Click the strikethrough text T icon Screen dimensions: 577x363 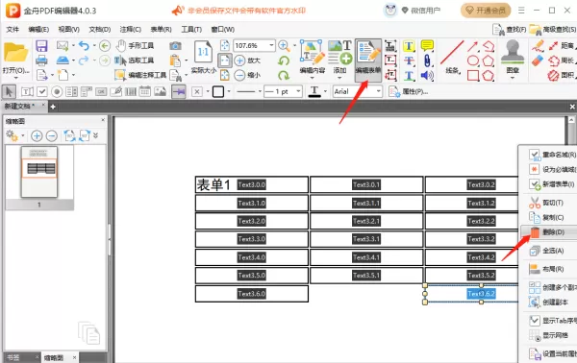409,60
